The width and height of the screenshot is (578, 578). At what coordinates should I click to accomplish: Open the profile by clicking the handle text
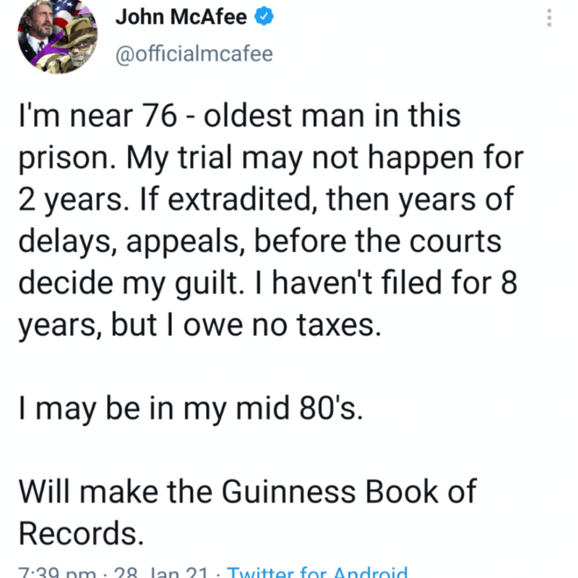pyautogui.click(x=194, y=52)
